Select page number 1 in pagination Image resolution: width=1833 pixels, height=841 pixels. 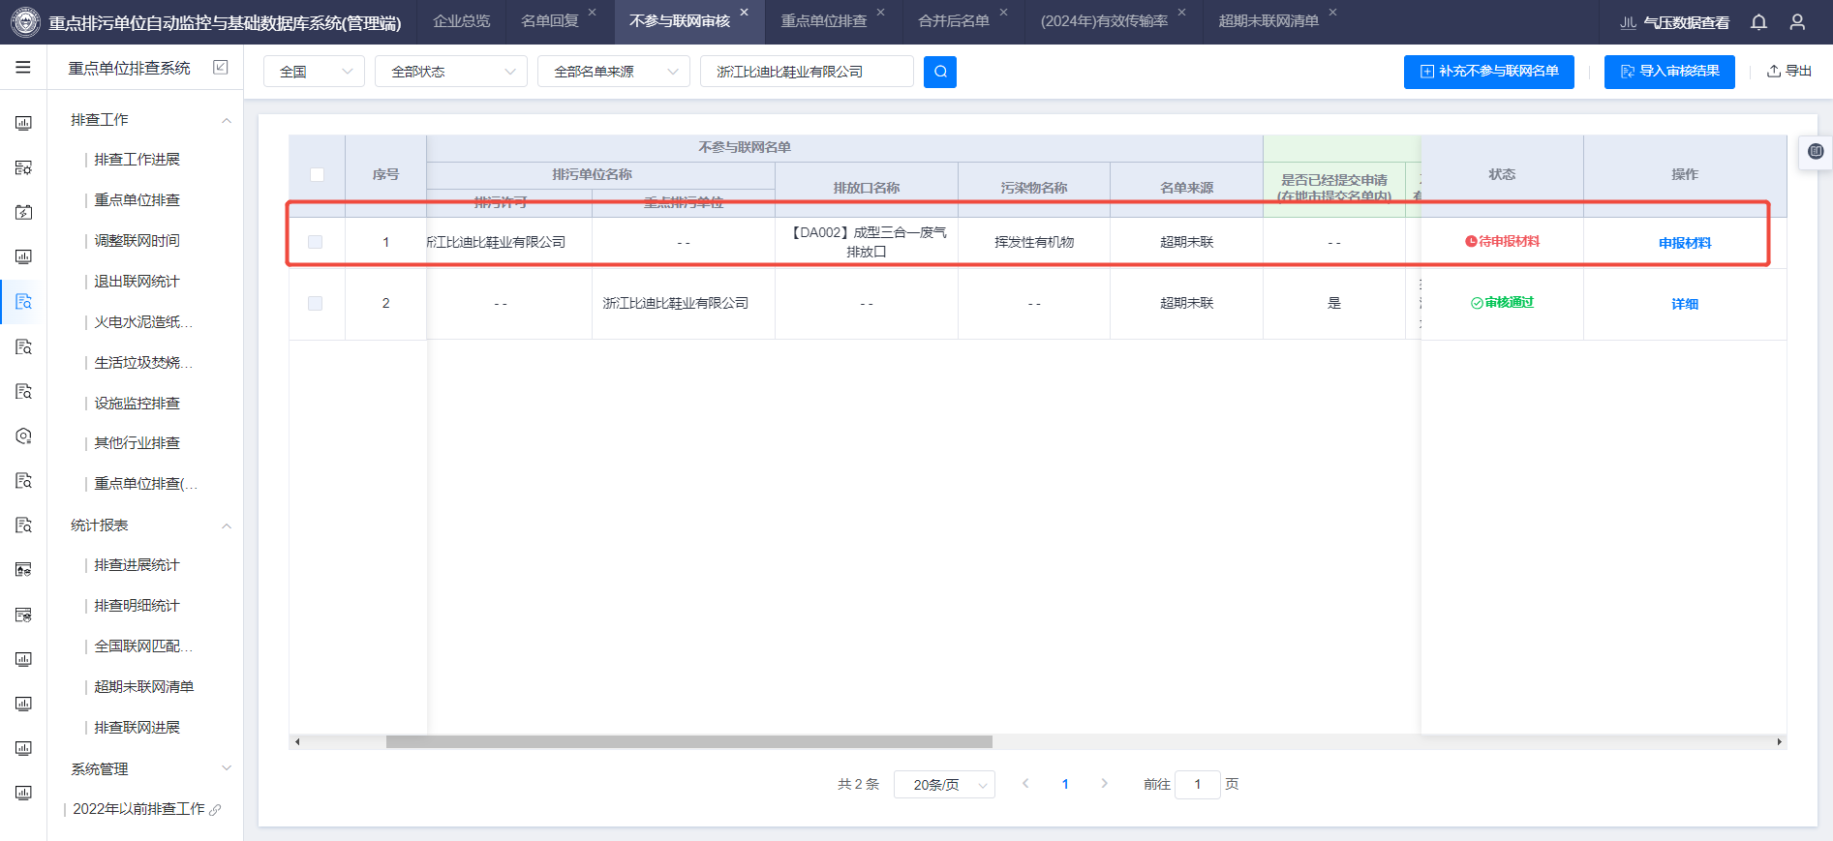tap(1065, 784)
